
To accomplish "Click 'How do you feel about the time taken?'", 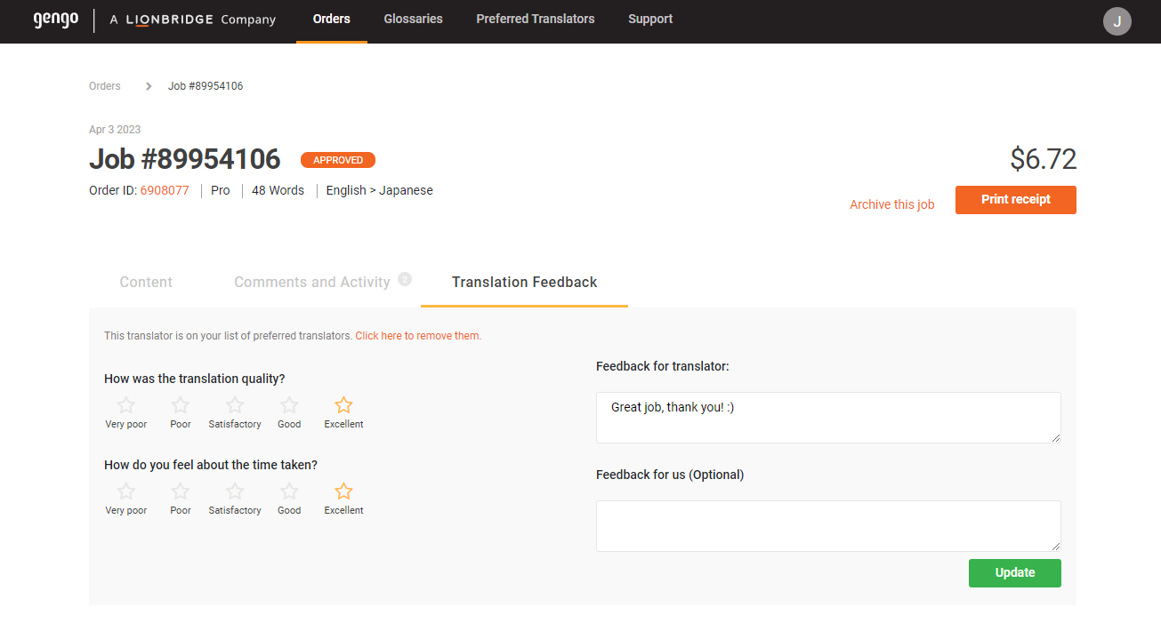I will (211, 465).
